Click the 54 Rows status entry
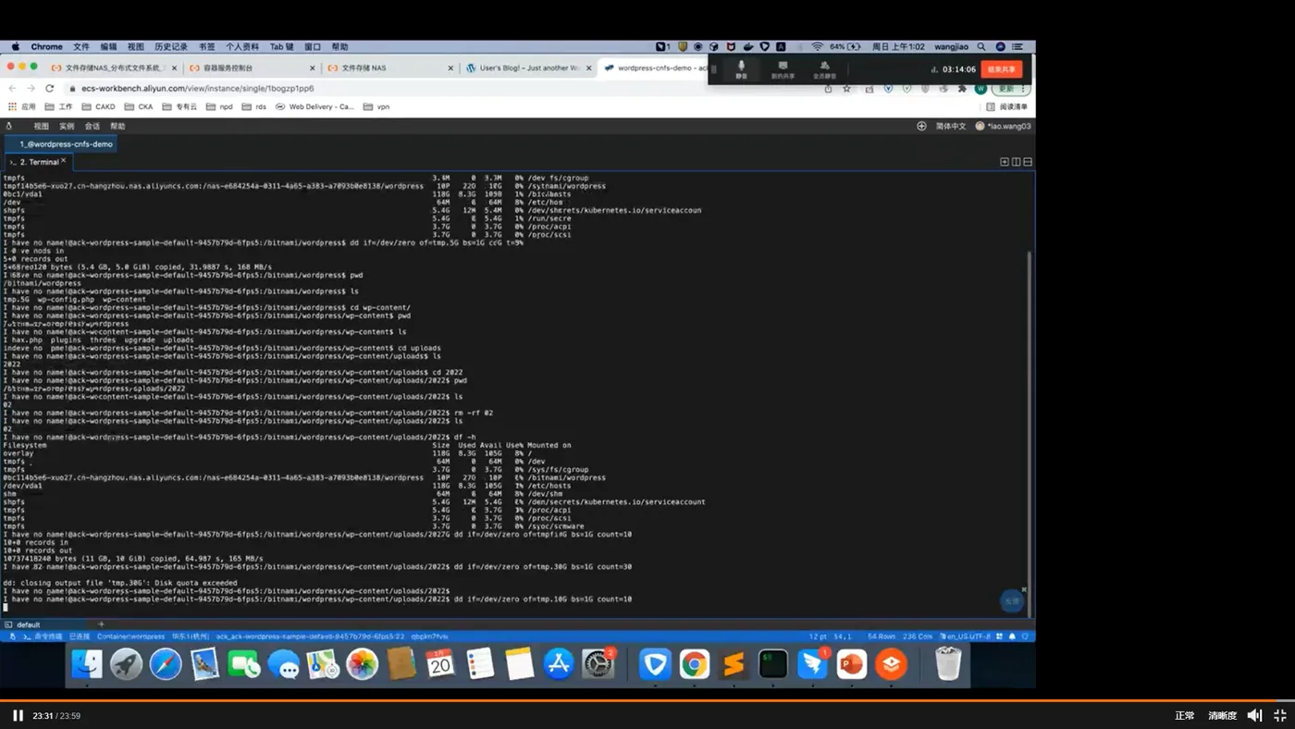1295x729 pixels. pyautogui.click(x=882, y=636)
